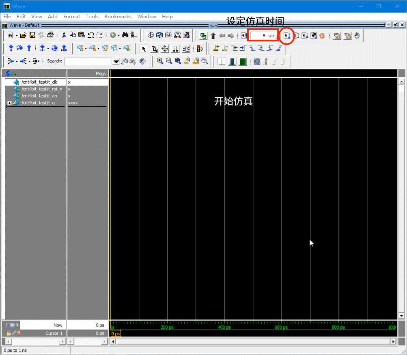This screenshot has height=355, width=407.
Task: Click the Run simulation icon
Action: click(287, 36)
